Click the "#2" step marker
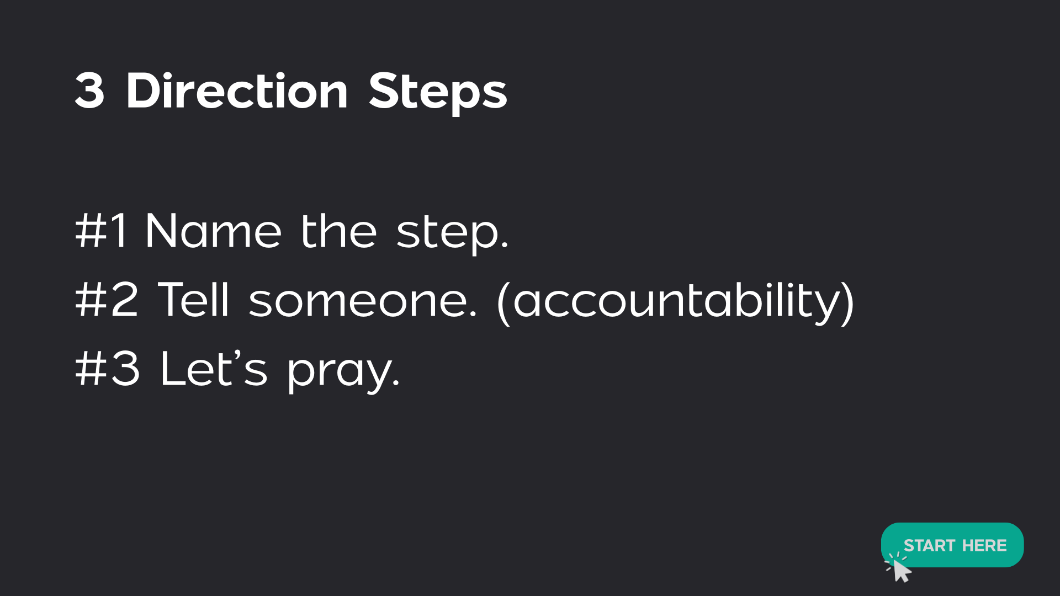The height and width of the screenshot is (596, 1060). click(x=107, y=300)
